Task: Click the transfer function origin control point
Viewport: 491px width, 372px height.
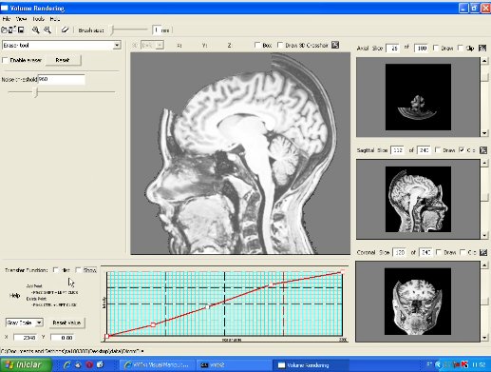Action: (107, 336)
